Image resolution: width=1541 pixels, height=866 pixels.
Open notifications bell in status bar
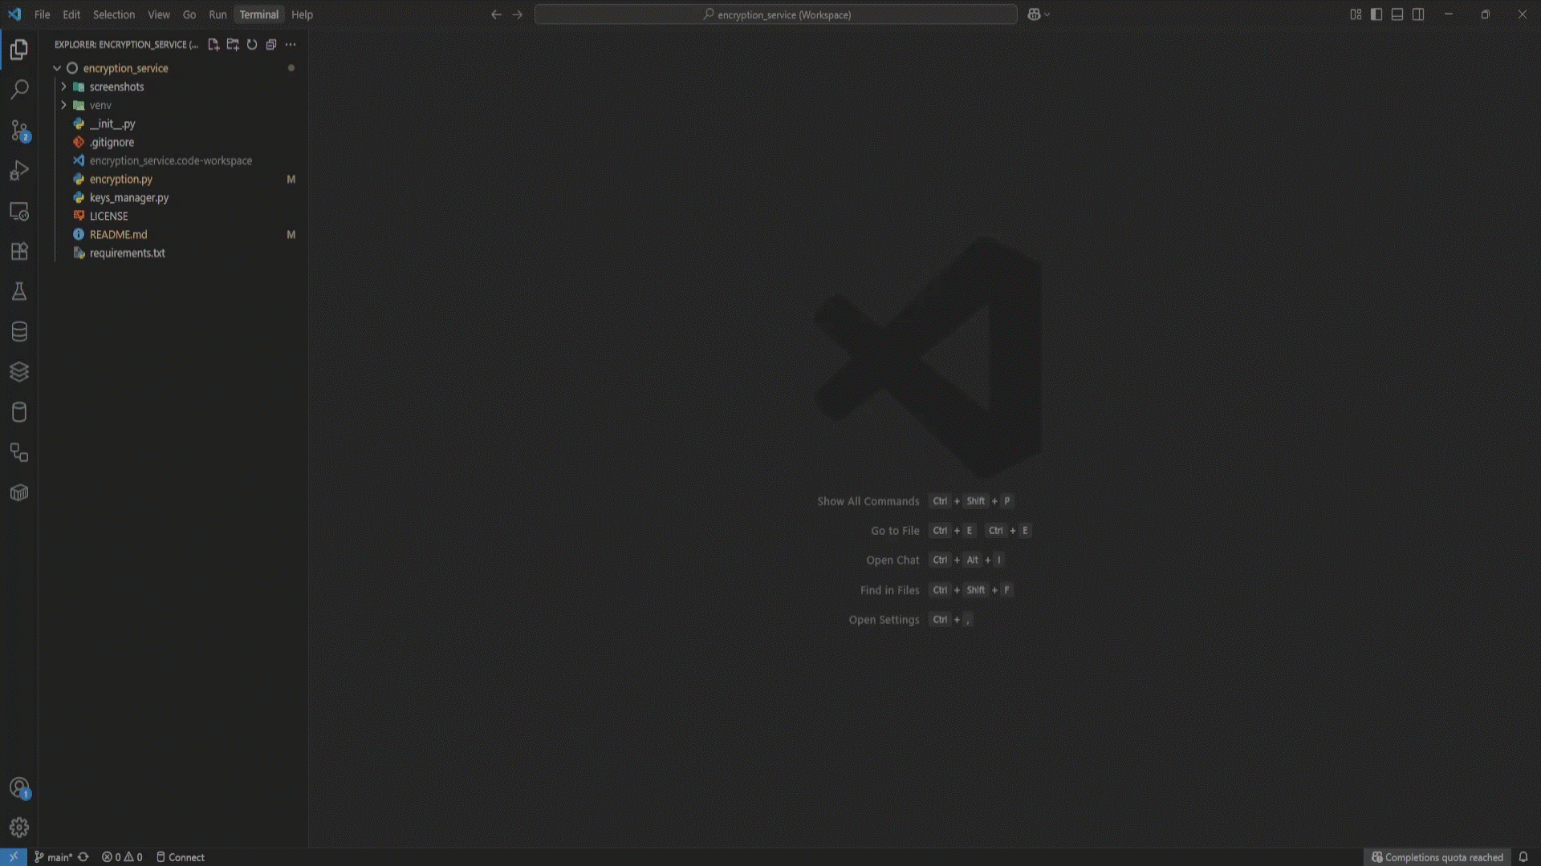click(x=1523, y=857)
